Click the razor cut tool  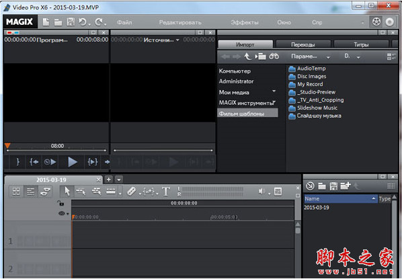[131, 192]
